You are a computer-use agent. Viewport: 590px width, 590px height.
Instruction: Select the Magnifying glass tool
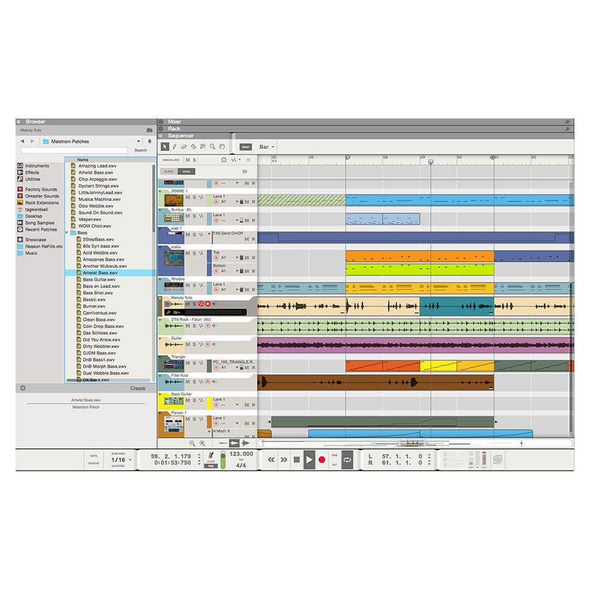(x=212, y=147)
